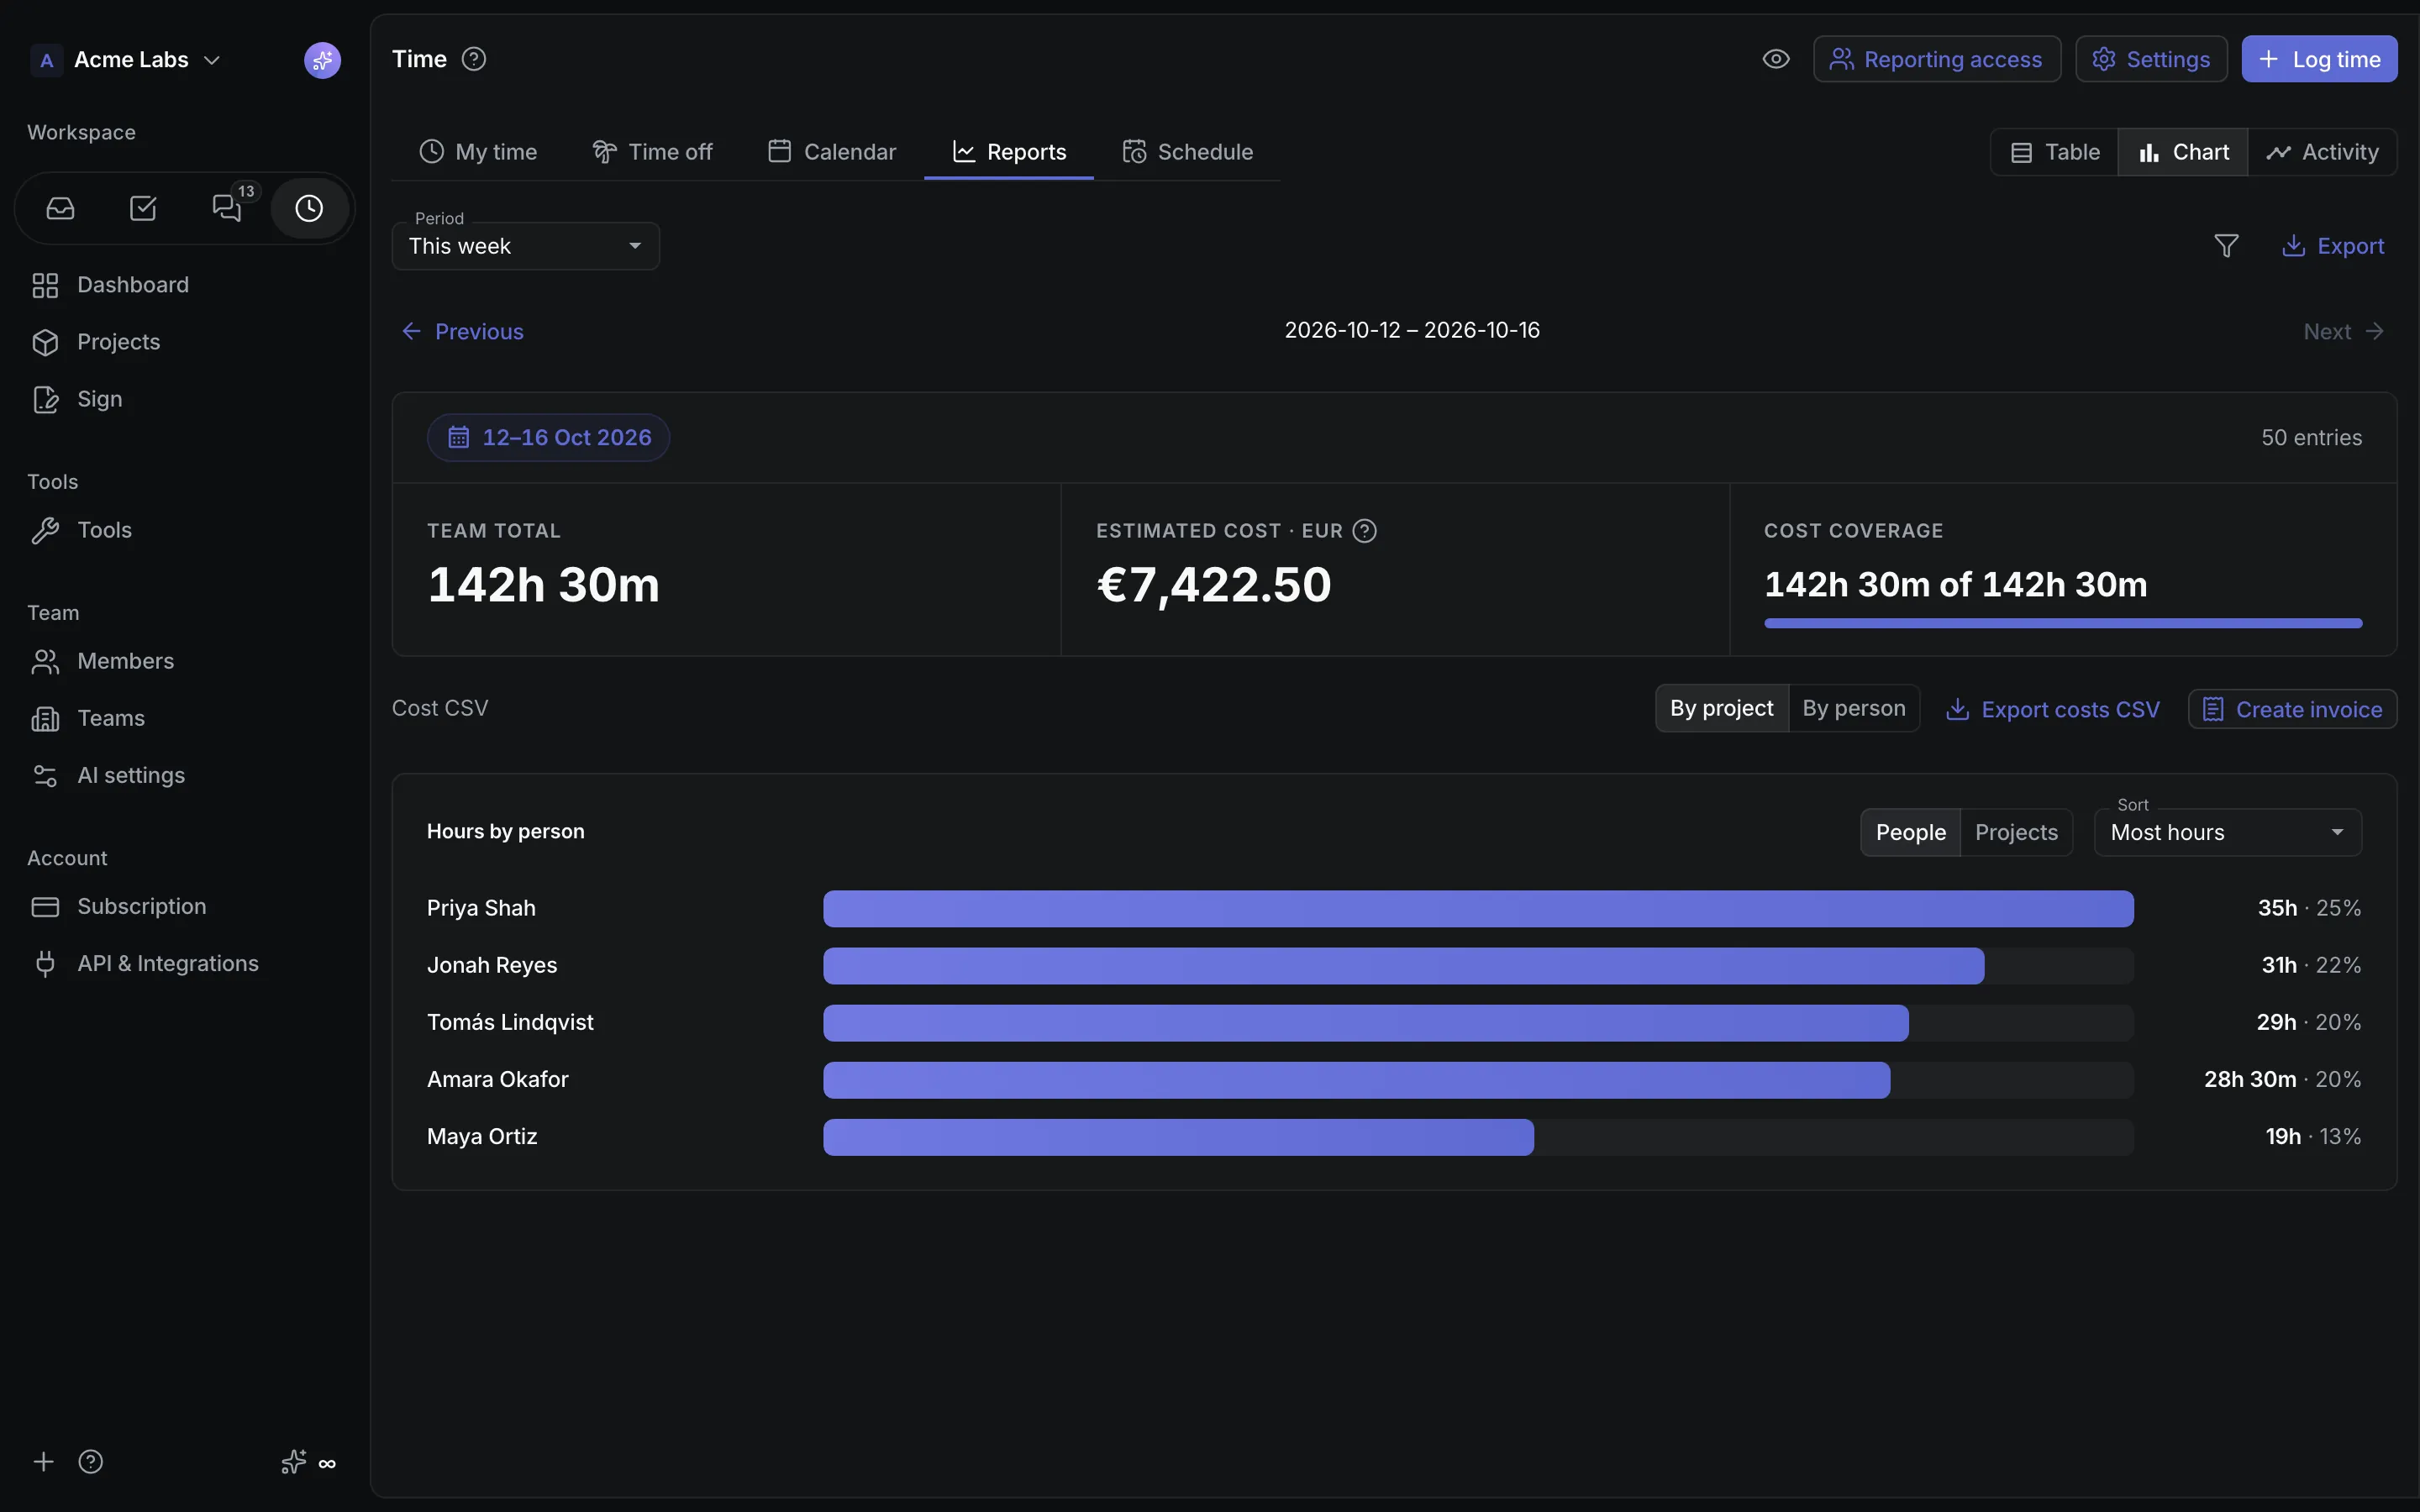The image size is (2420, 1512).
Task: Click Create invoice button
Action: pyautogui.click(x=2292, y=709)
